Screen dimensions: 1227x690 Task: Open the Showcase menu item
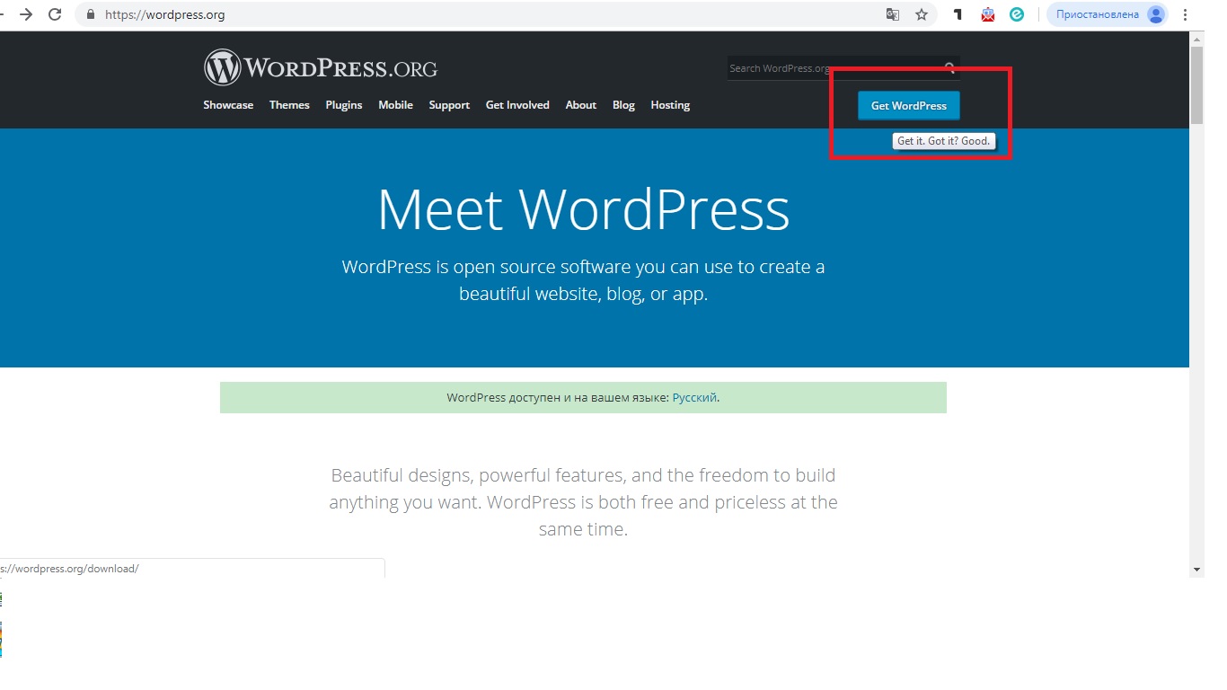pos(228,105)
